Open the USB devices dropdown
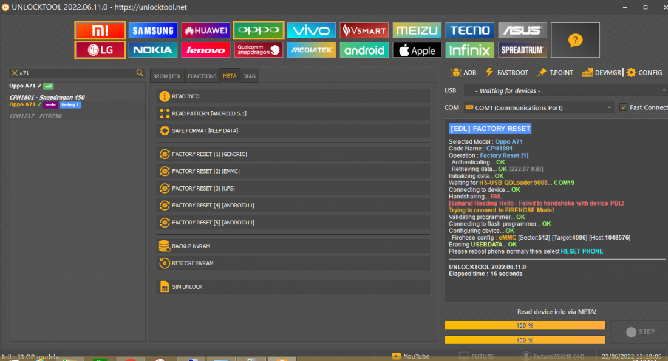 pos(565,90)
